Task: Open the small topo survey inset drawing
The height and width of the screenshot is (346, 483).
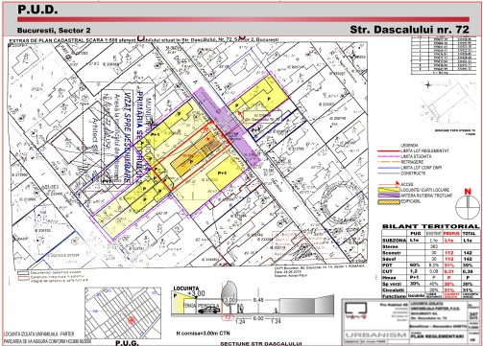Action: point(448,104)
